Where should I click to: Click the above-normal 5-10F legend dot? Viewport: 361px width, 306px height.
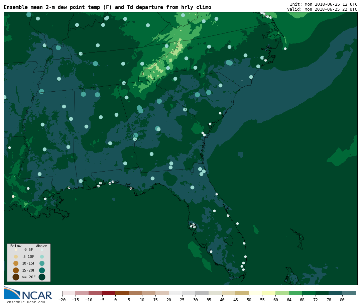42,257
